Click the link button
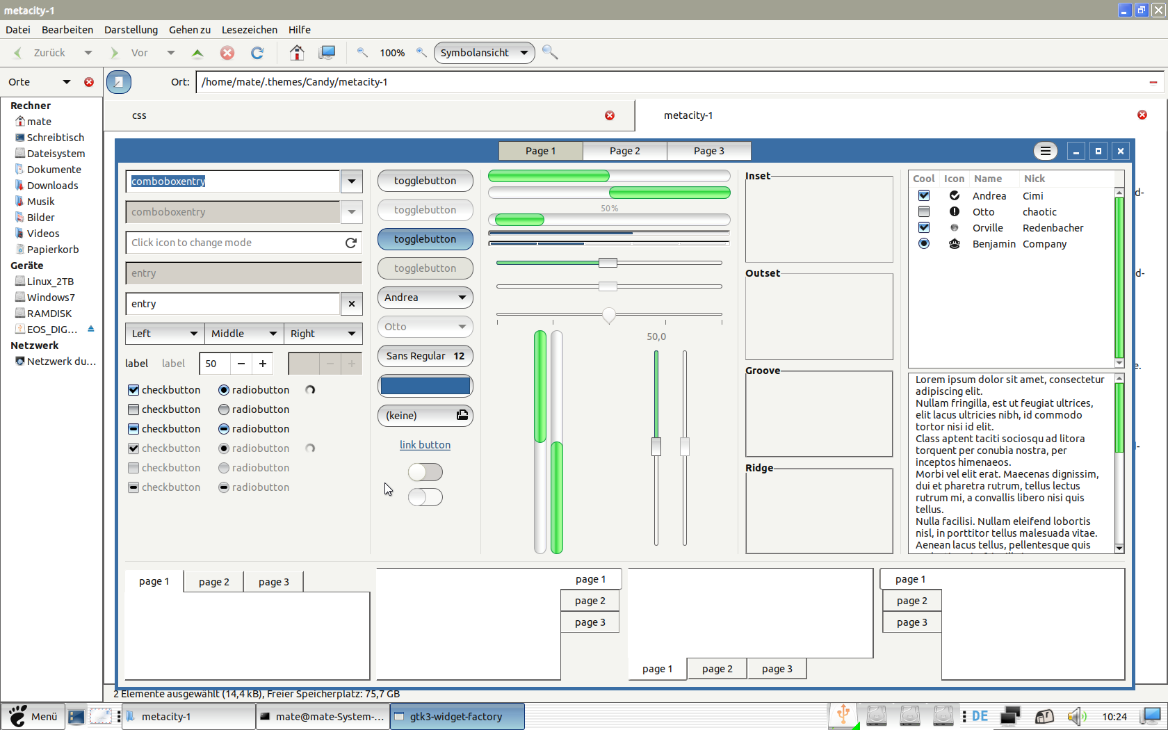 pos(425,445)
